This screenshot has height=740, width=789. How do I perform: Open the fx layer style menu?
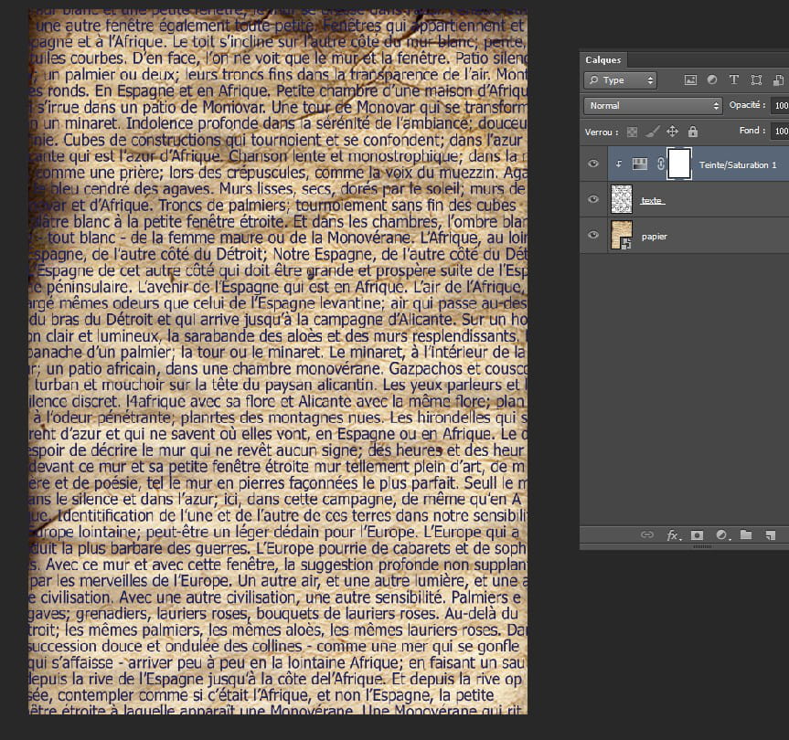(x=673, y=535)
